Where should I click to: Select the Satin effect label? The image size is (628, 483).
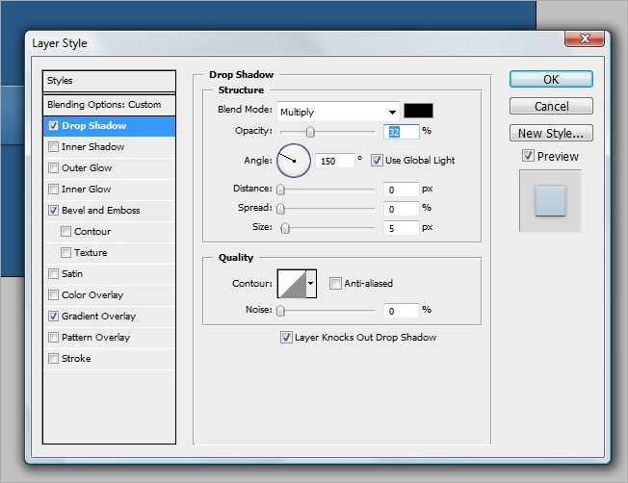click(72, 273)
